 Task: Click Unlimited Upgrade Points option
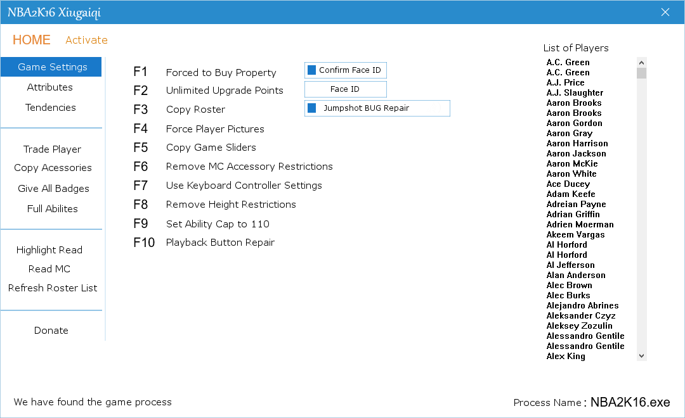coord(225,91)
